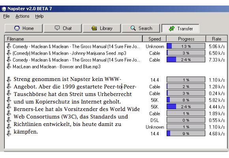Click the 24 % progress bar at 4.44 k/s
Image resolution: width=229 pixels, height=158 pixels.
186,107
